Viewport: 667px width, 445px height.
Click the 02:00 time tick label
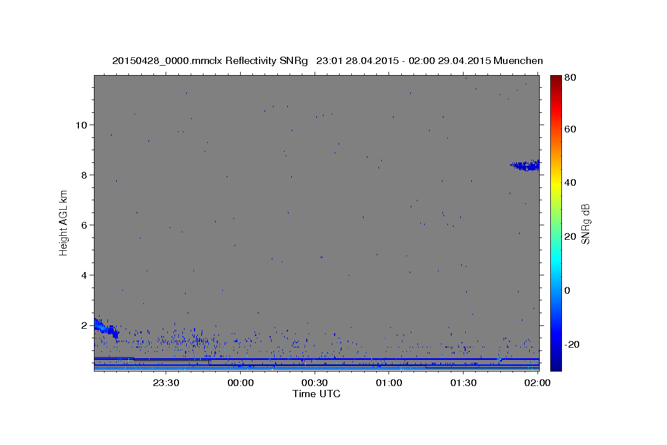537,383
